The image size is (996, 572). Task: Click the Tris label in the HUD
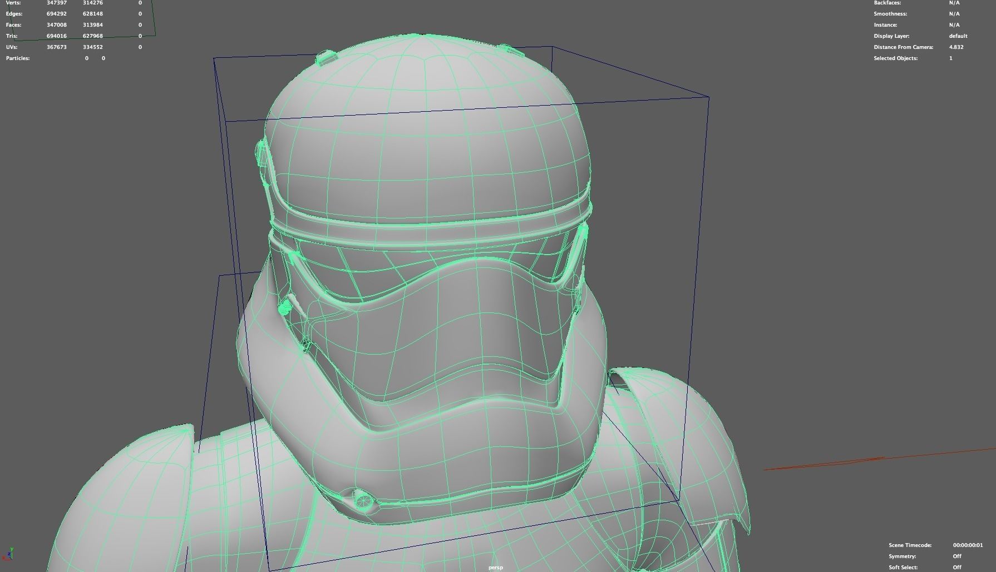(x=12, y=36)
